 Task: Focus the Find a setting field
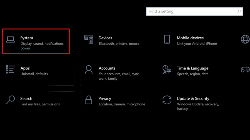coord(194,11)
